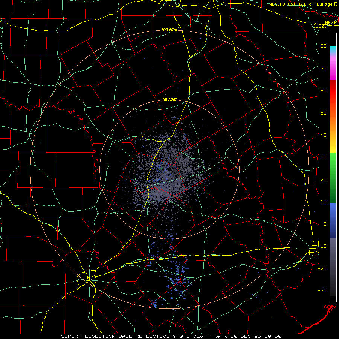
Task: Click the "10:50" time in the caption
Action: [x=273, y=336]
